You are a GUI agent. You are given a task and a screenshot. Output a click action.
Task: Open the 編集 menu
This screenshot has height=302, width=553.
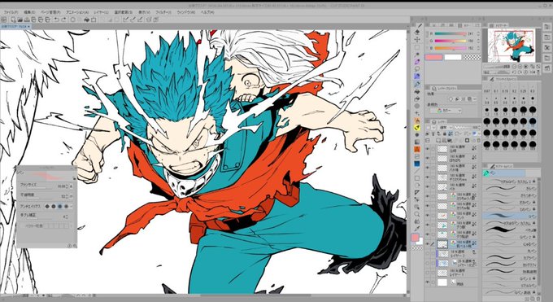tap(29, 12)
